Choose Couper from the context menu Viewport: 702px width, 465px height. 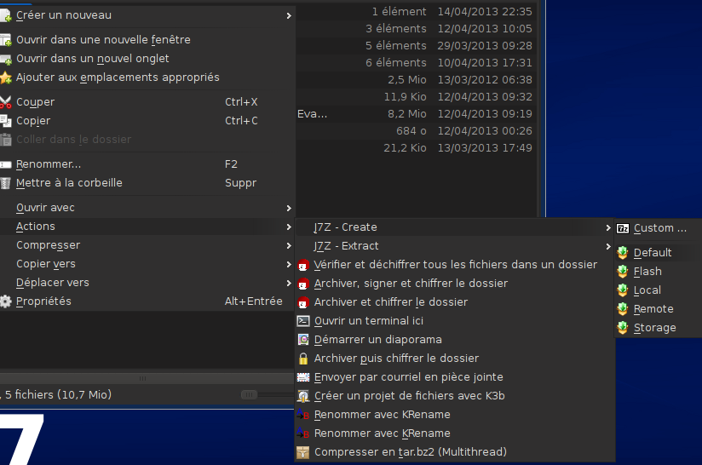[147, 102]
